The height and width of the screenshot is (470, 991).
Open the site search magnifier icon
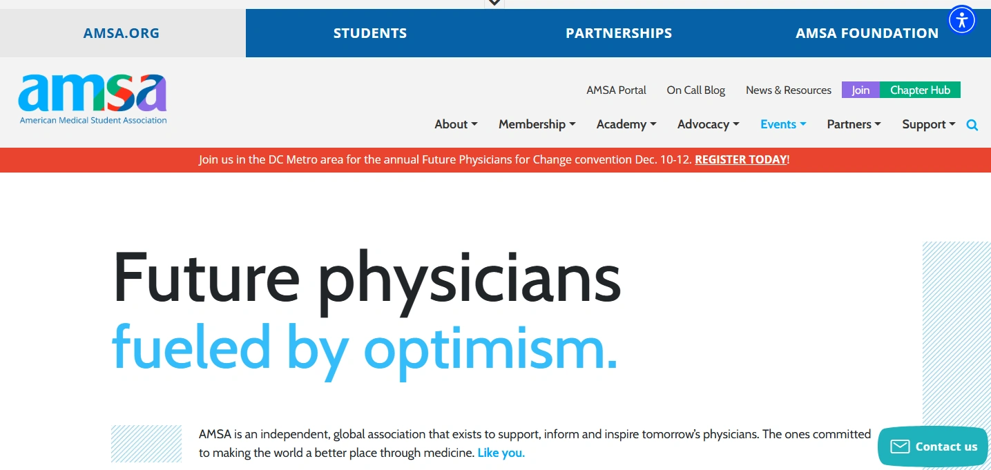coord(972,125)
